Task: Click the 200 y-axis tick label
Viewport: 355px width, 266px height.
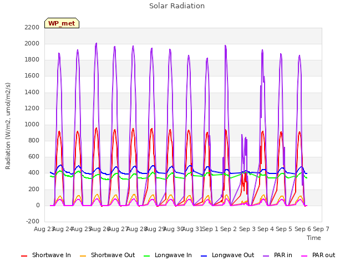Action: point(34,189)
